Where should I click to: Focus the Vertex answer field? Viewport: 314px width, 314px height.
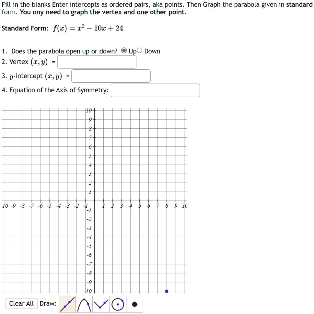[97, 62]
